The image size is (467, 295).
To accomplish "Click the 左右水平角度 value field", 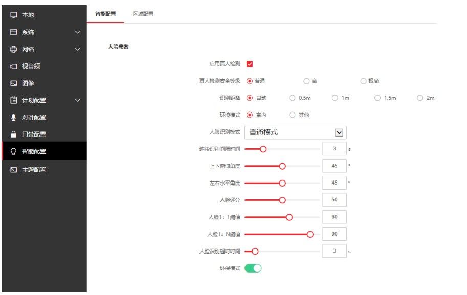I will click(334, 183).
